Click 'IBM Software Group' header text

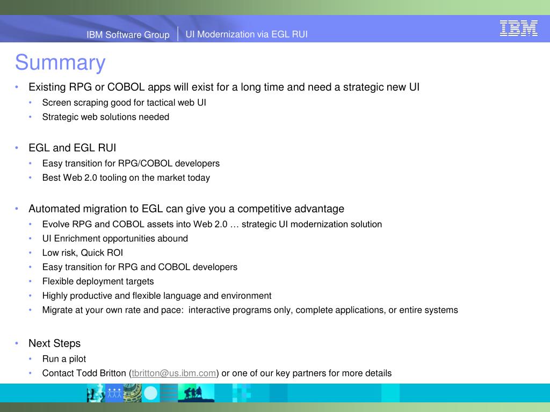tap(128, 34)
